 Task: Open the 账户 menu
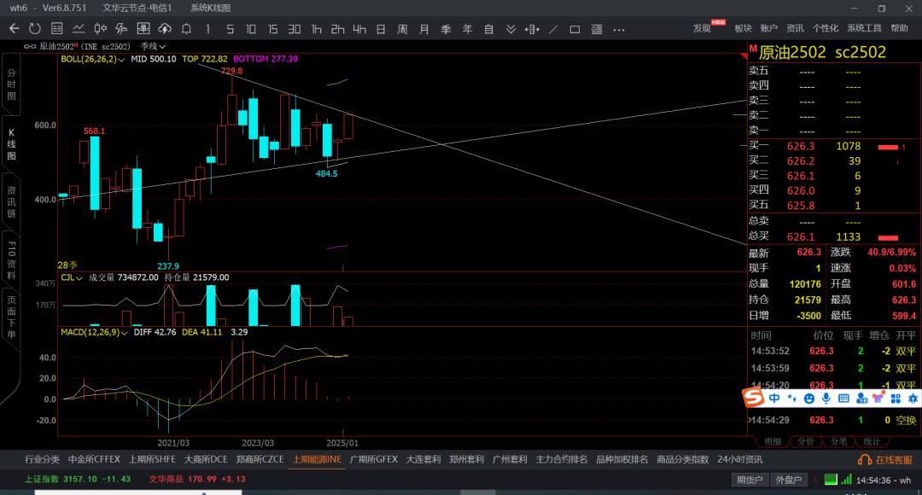769,28
